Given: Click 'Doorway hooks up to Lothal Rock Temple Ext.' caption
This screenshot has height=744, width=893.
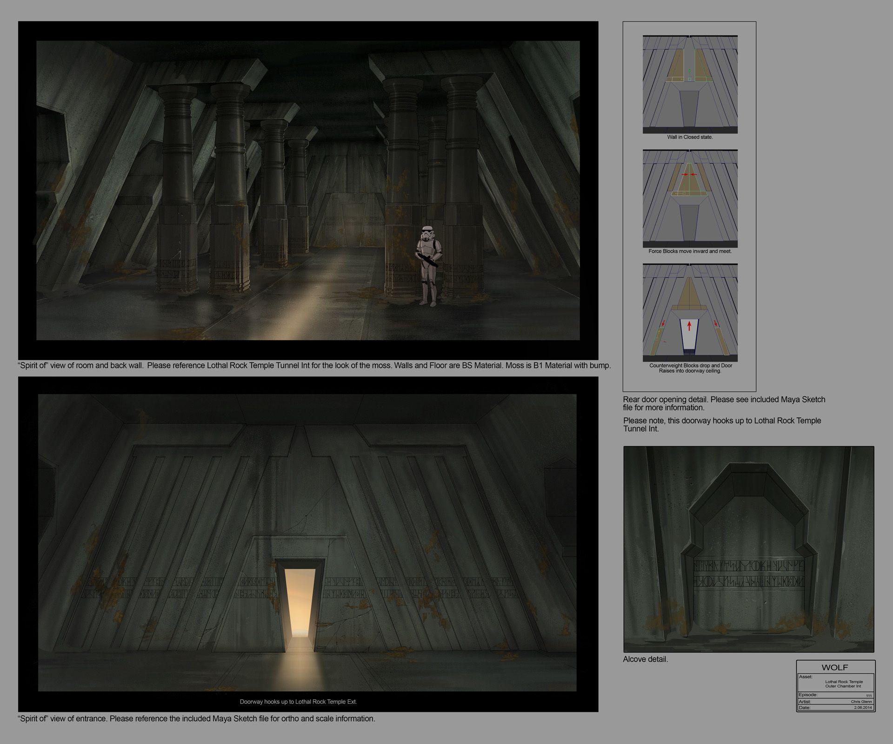Looking at the screenshot, I should [298, 702].
